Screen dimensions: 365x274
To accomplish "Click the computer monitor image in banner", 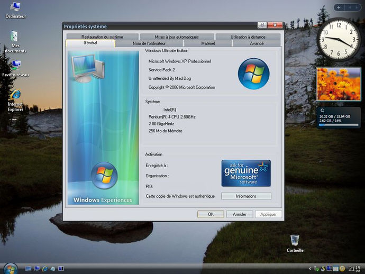I will point(88,68).
